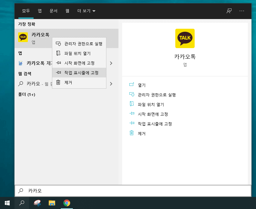Click trash icon in preview pane
This screenshot has height=209, width=256.
click(x=131, y=133)
